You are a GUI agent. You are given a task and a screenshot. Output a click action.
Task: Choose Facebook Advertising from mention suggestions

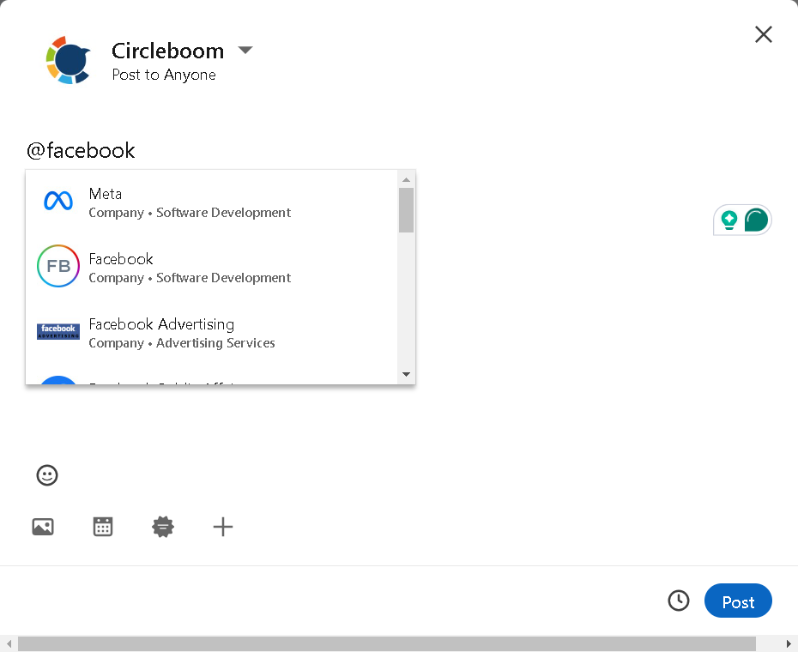(x=211, y=333)
